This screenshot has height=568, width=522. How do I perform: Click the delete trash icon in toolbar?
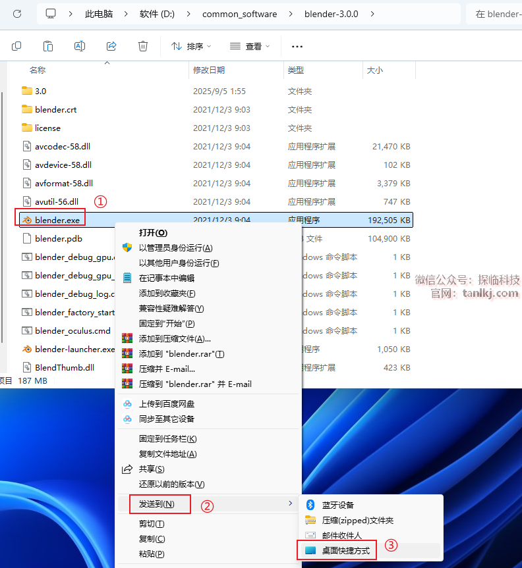(x=143, y=46)
